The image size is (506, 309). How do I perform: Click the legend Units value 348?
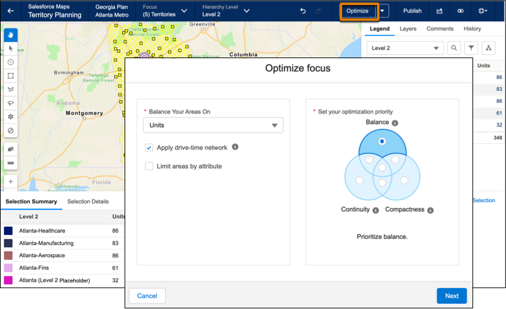(498, 138)
